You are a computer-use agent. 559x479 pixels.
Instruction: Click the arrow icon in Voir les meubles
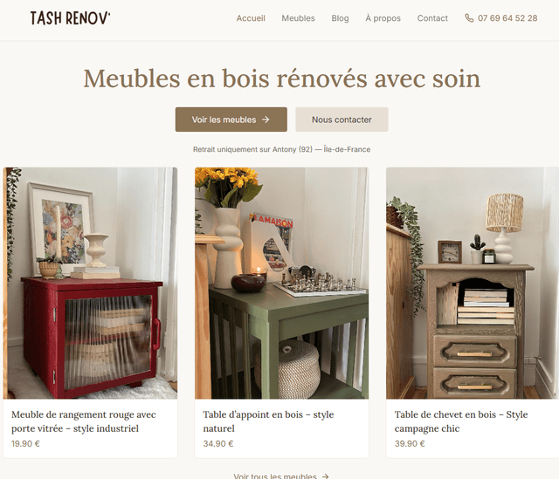pos(266,120)
